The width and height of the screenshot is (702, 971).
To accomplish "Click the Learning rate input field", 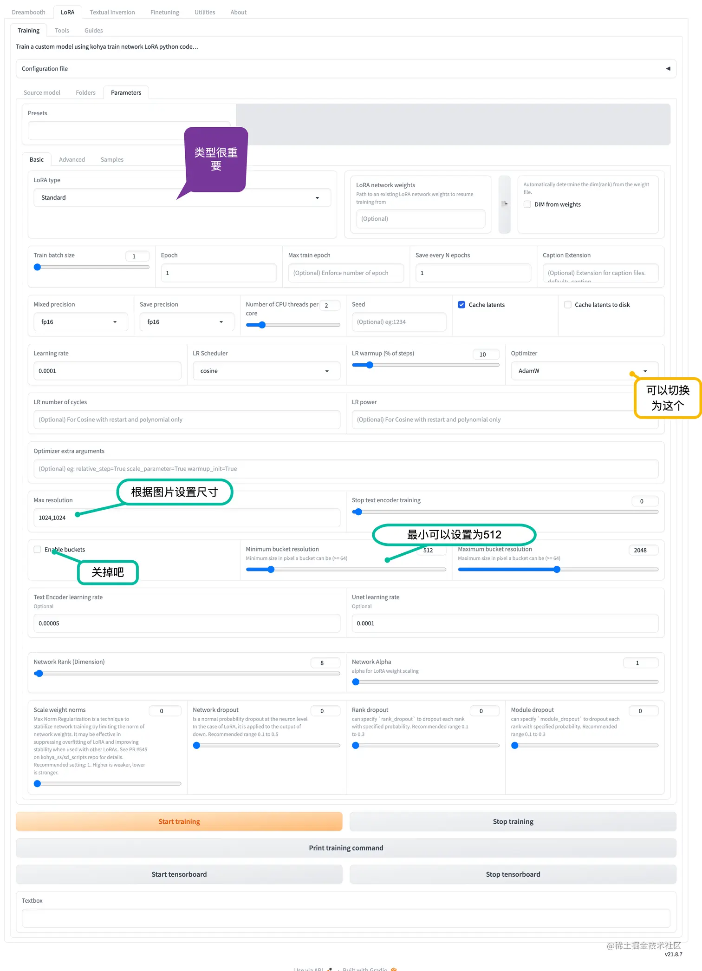I will pyautogui.click(x=107, y=371).
